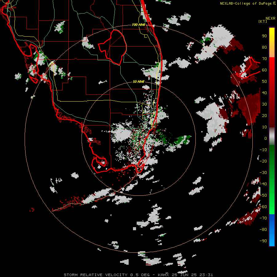Click the 10 value on the velocity scale

(264, 127)
